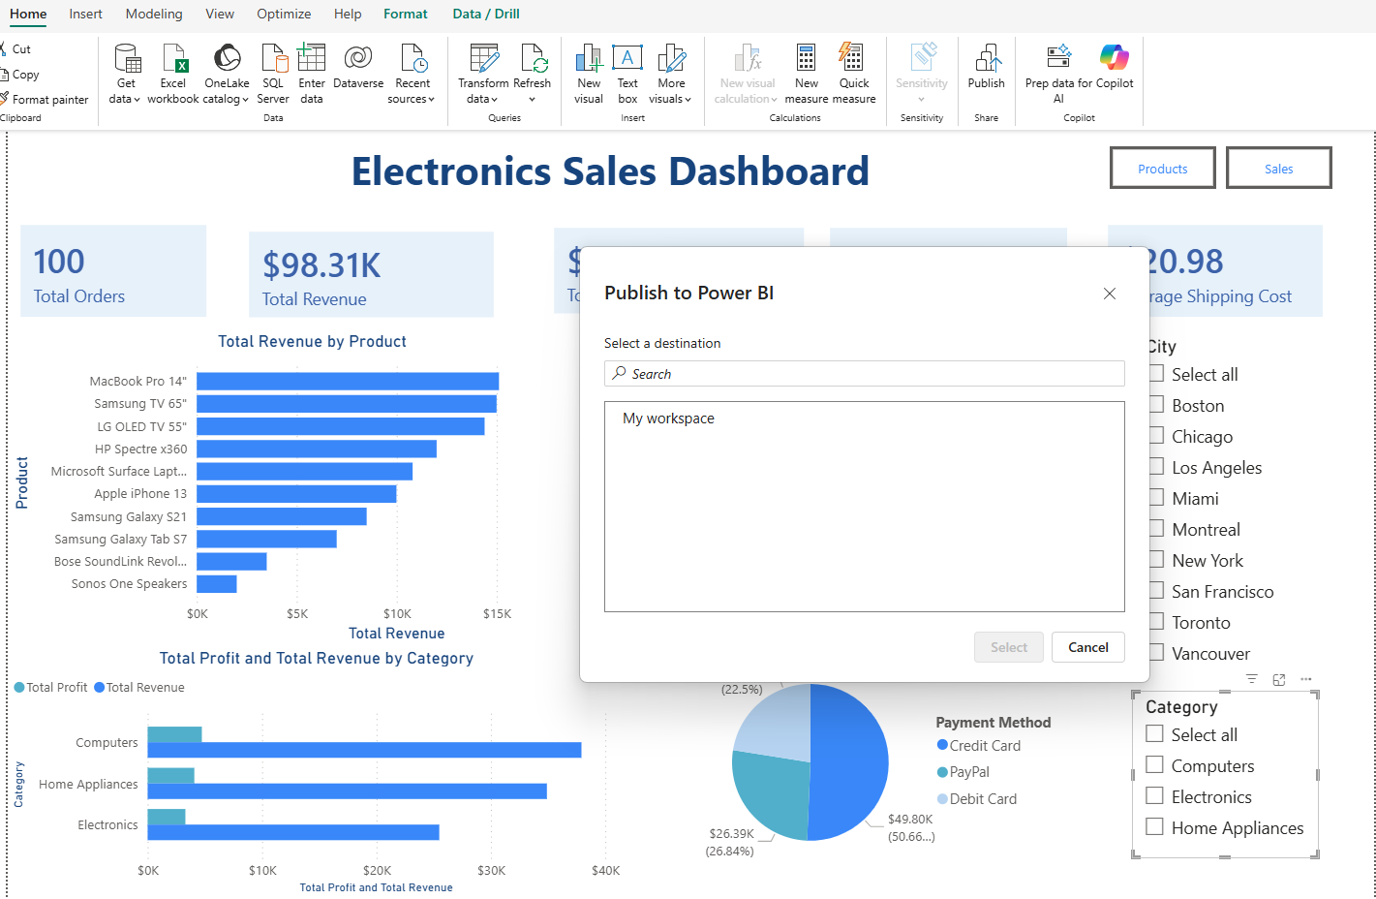Click the Select button in Publish dialog
The width and height of the screenshot is (1376, 899).
coord(1009,647)
